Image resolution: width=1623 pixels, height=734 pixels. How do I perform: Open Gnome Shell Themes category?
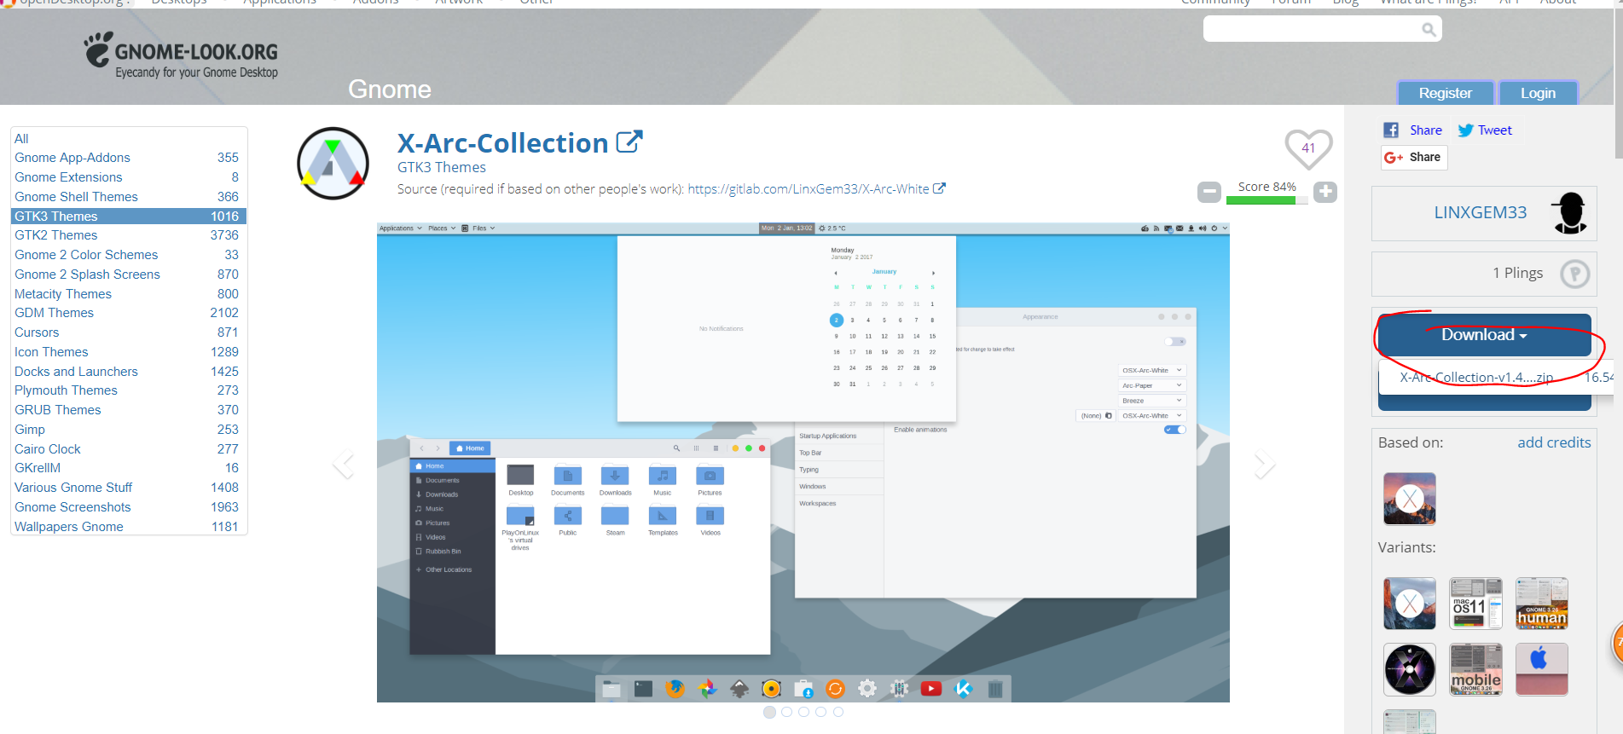click(x=76, y=197)
